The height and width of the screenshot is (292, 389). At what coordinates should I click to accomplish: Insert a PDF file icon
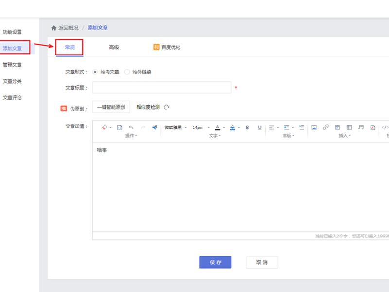point(372,128)
